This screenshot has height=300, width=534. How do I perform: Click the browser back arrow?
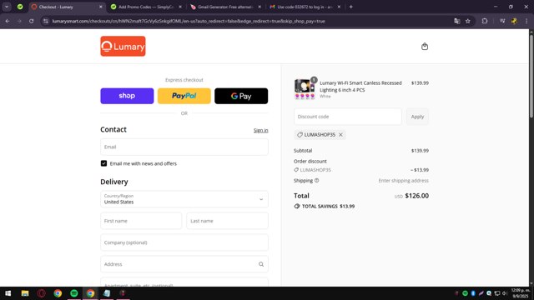tap(8, 21)
